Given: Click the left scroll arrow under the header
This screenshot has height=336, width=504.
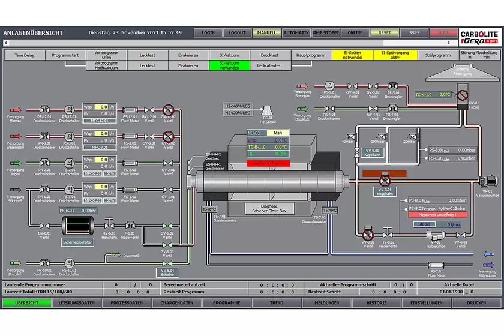Looking at the screenshot, I should [x=6, y=43].
